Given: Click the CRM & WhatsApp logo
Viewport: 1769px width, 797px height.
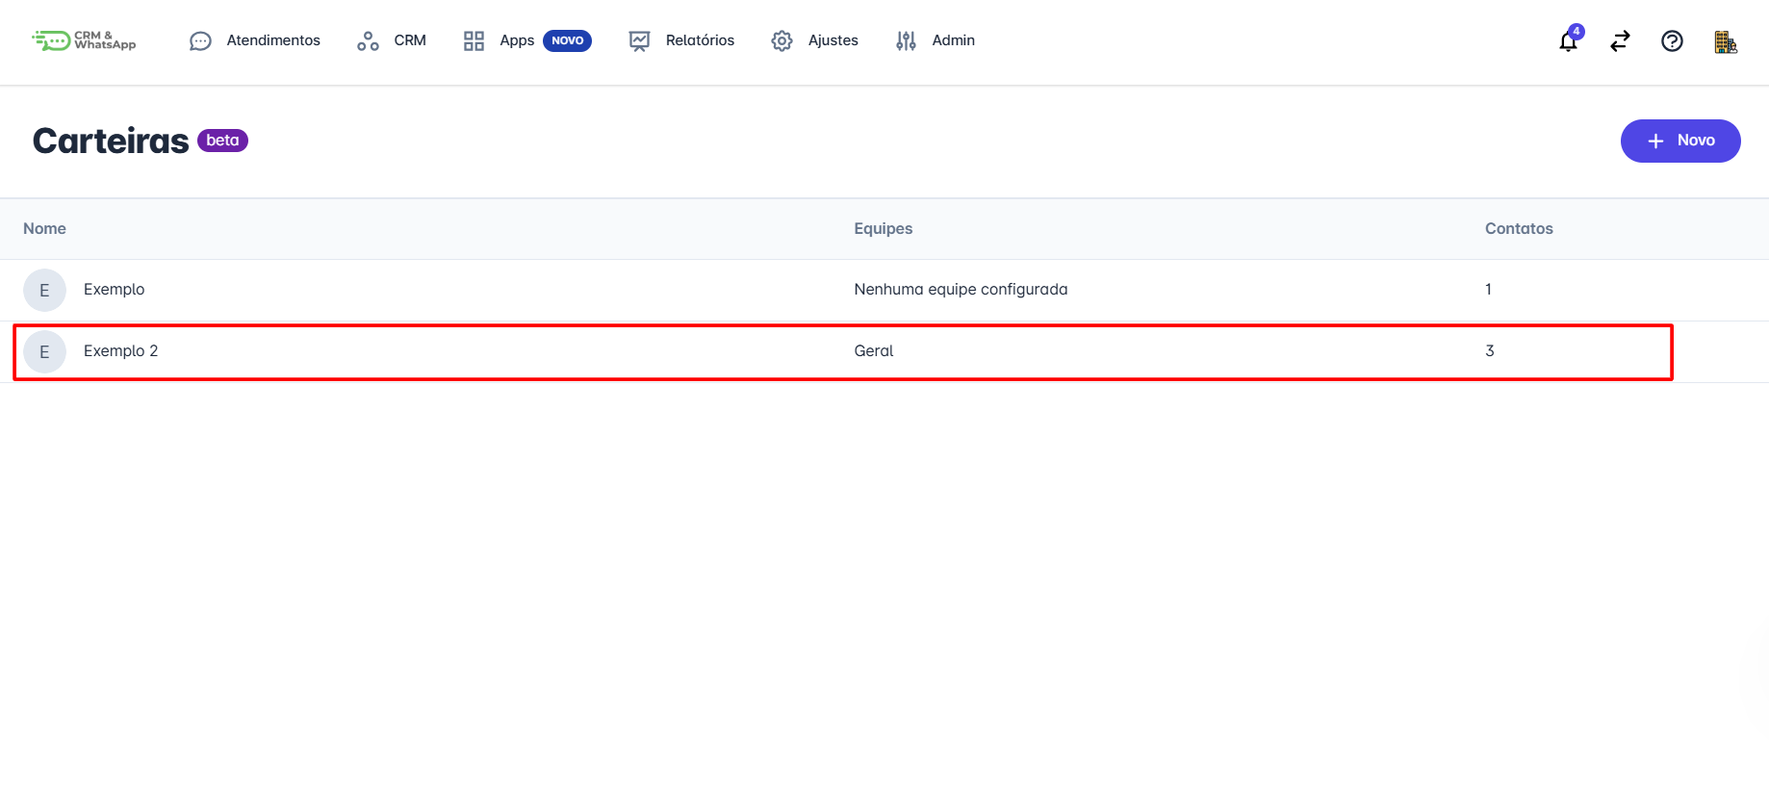Looking at the screenshot, I should pyautogui.click(x=84, y=40).
